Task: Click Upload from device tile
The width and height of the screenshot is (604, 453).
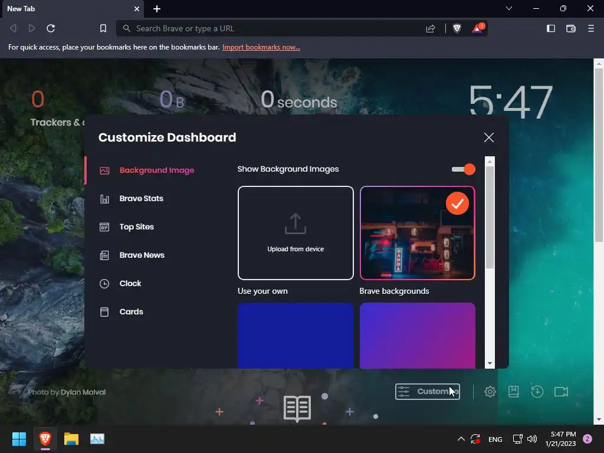Action: [296, 233]
